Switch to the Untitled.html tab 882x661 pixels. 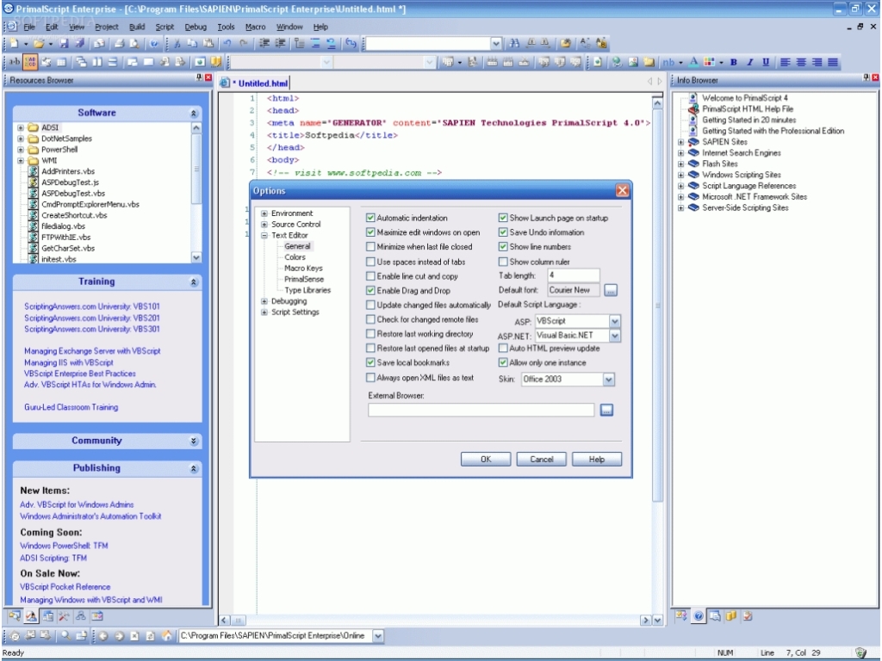[256, 83]
